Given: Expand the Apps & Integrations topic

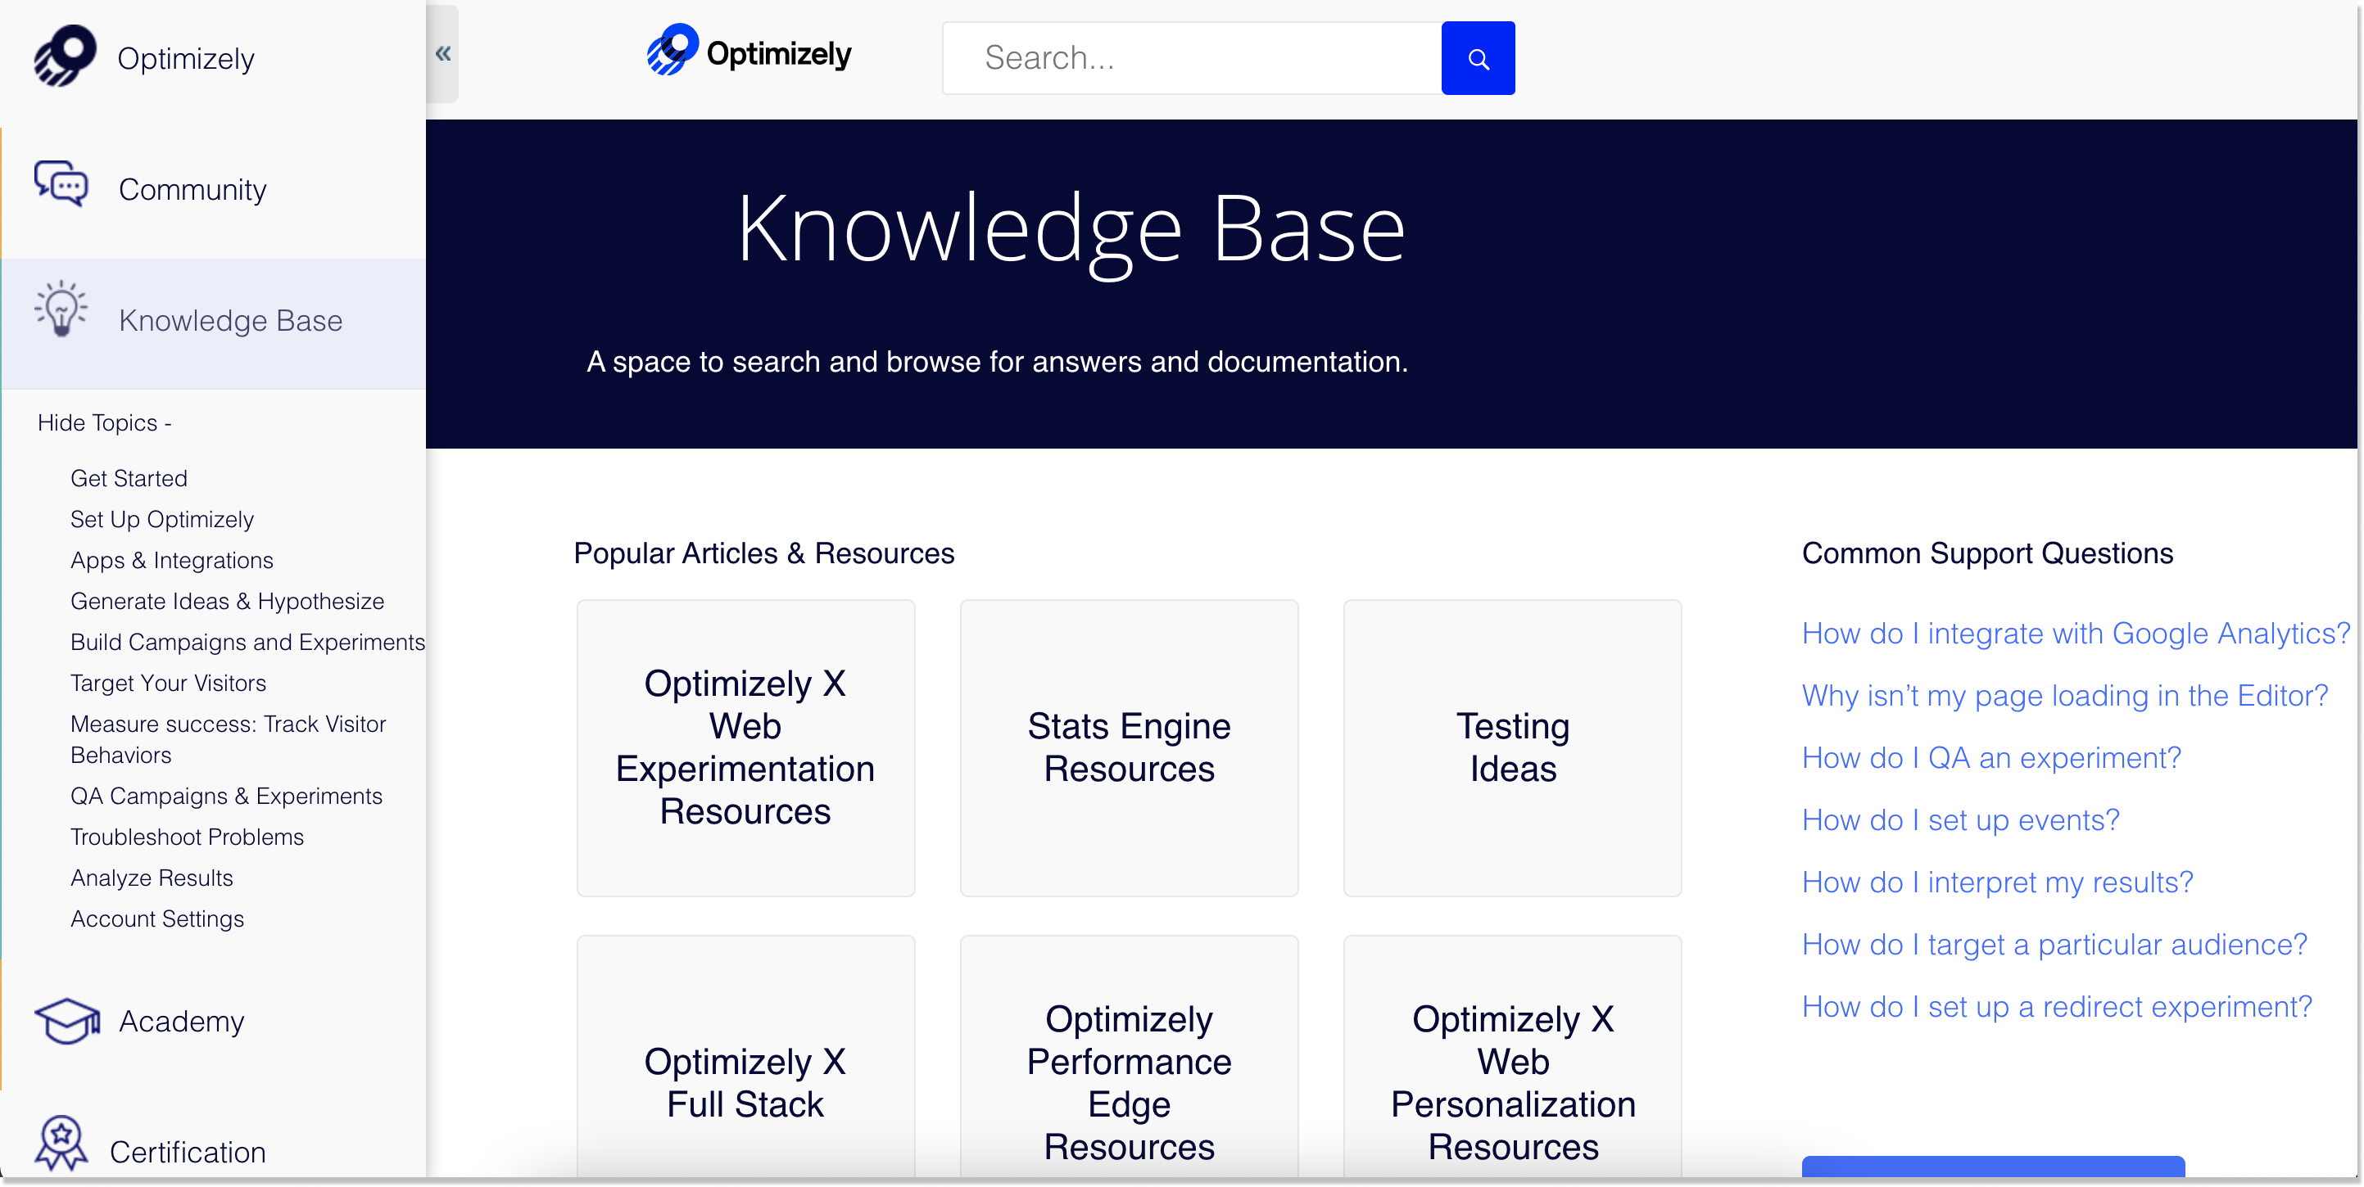Looking at the screenshot, I should click(x=171, y=560).
